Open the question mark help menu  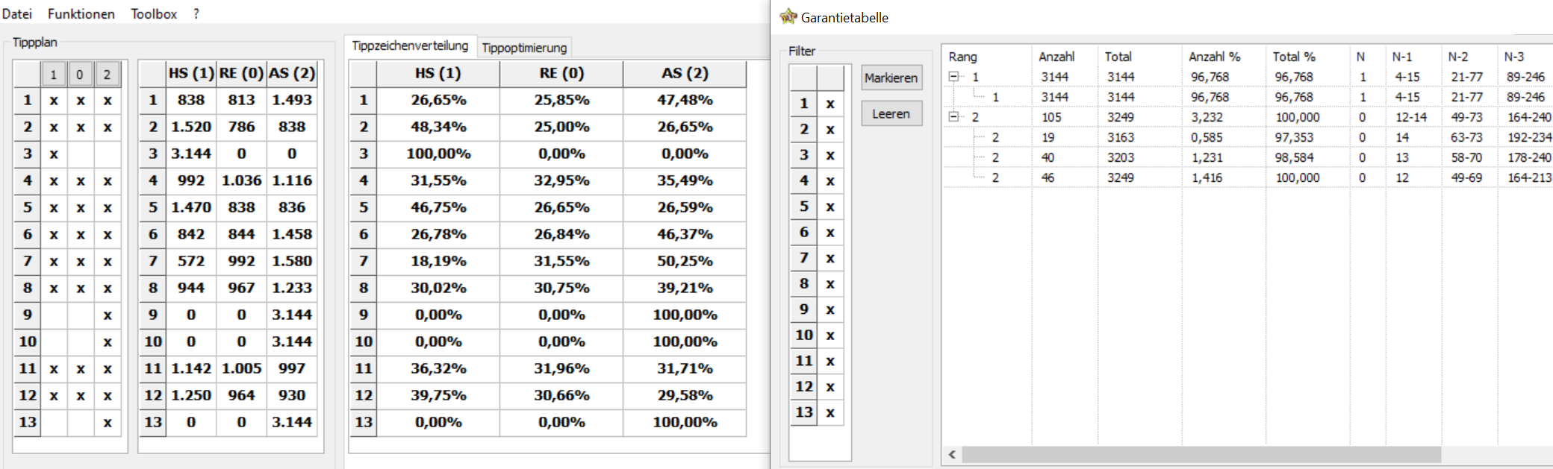click(196, 13)
